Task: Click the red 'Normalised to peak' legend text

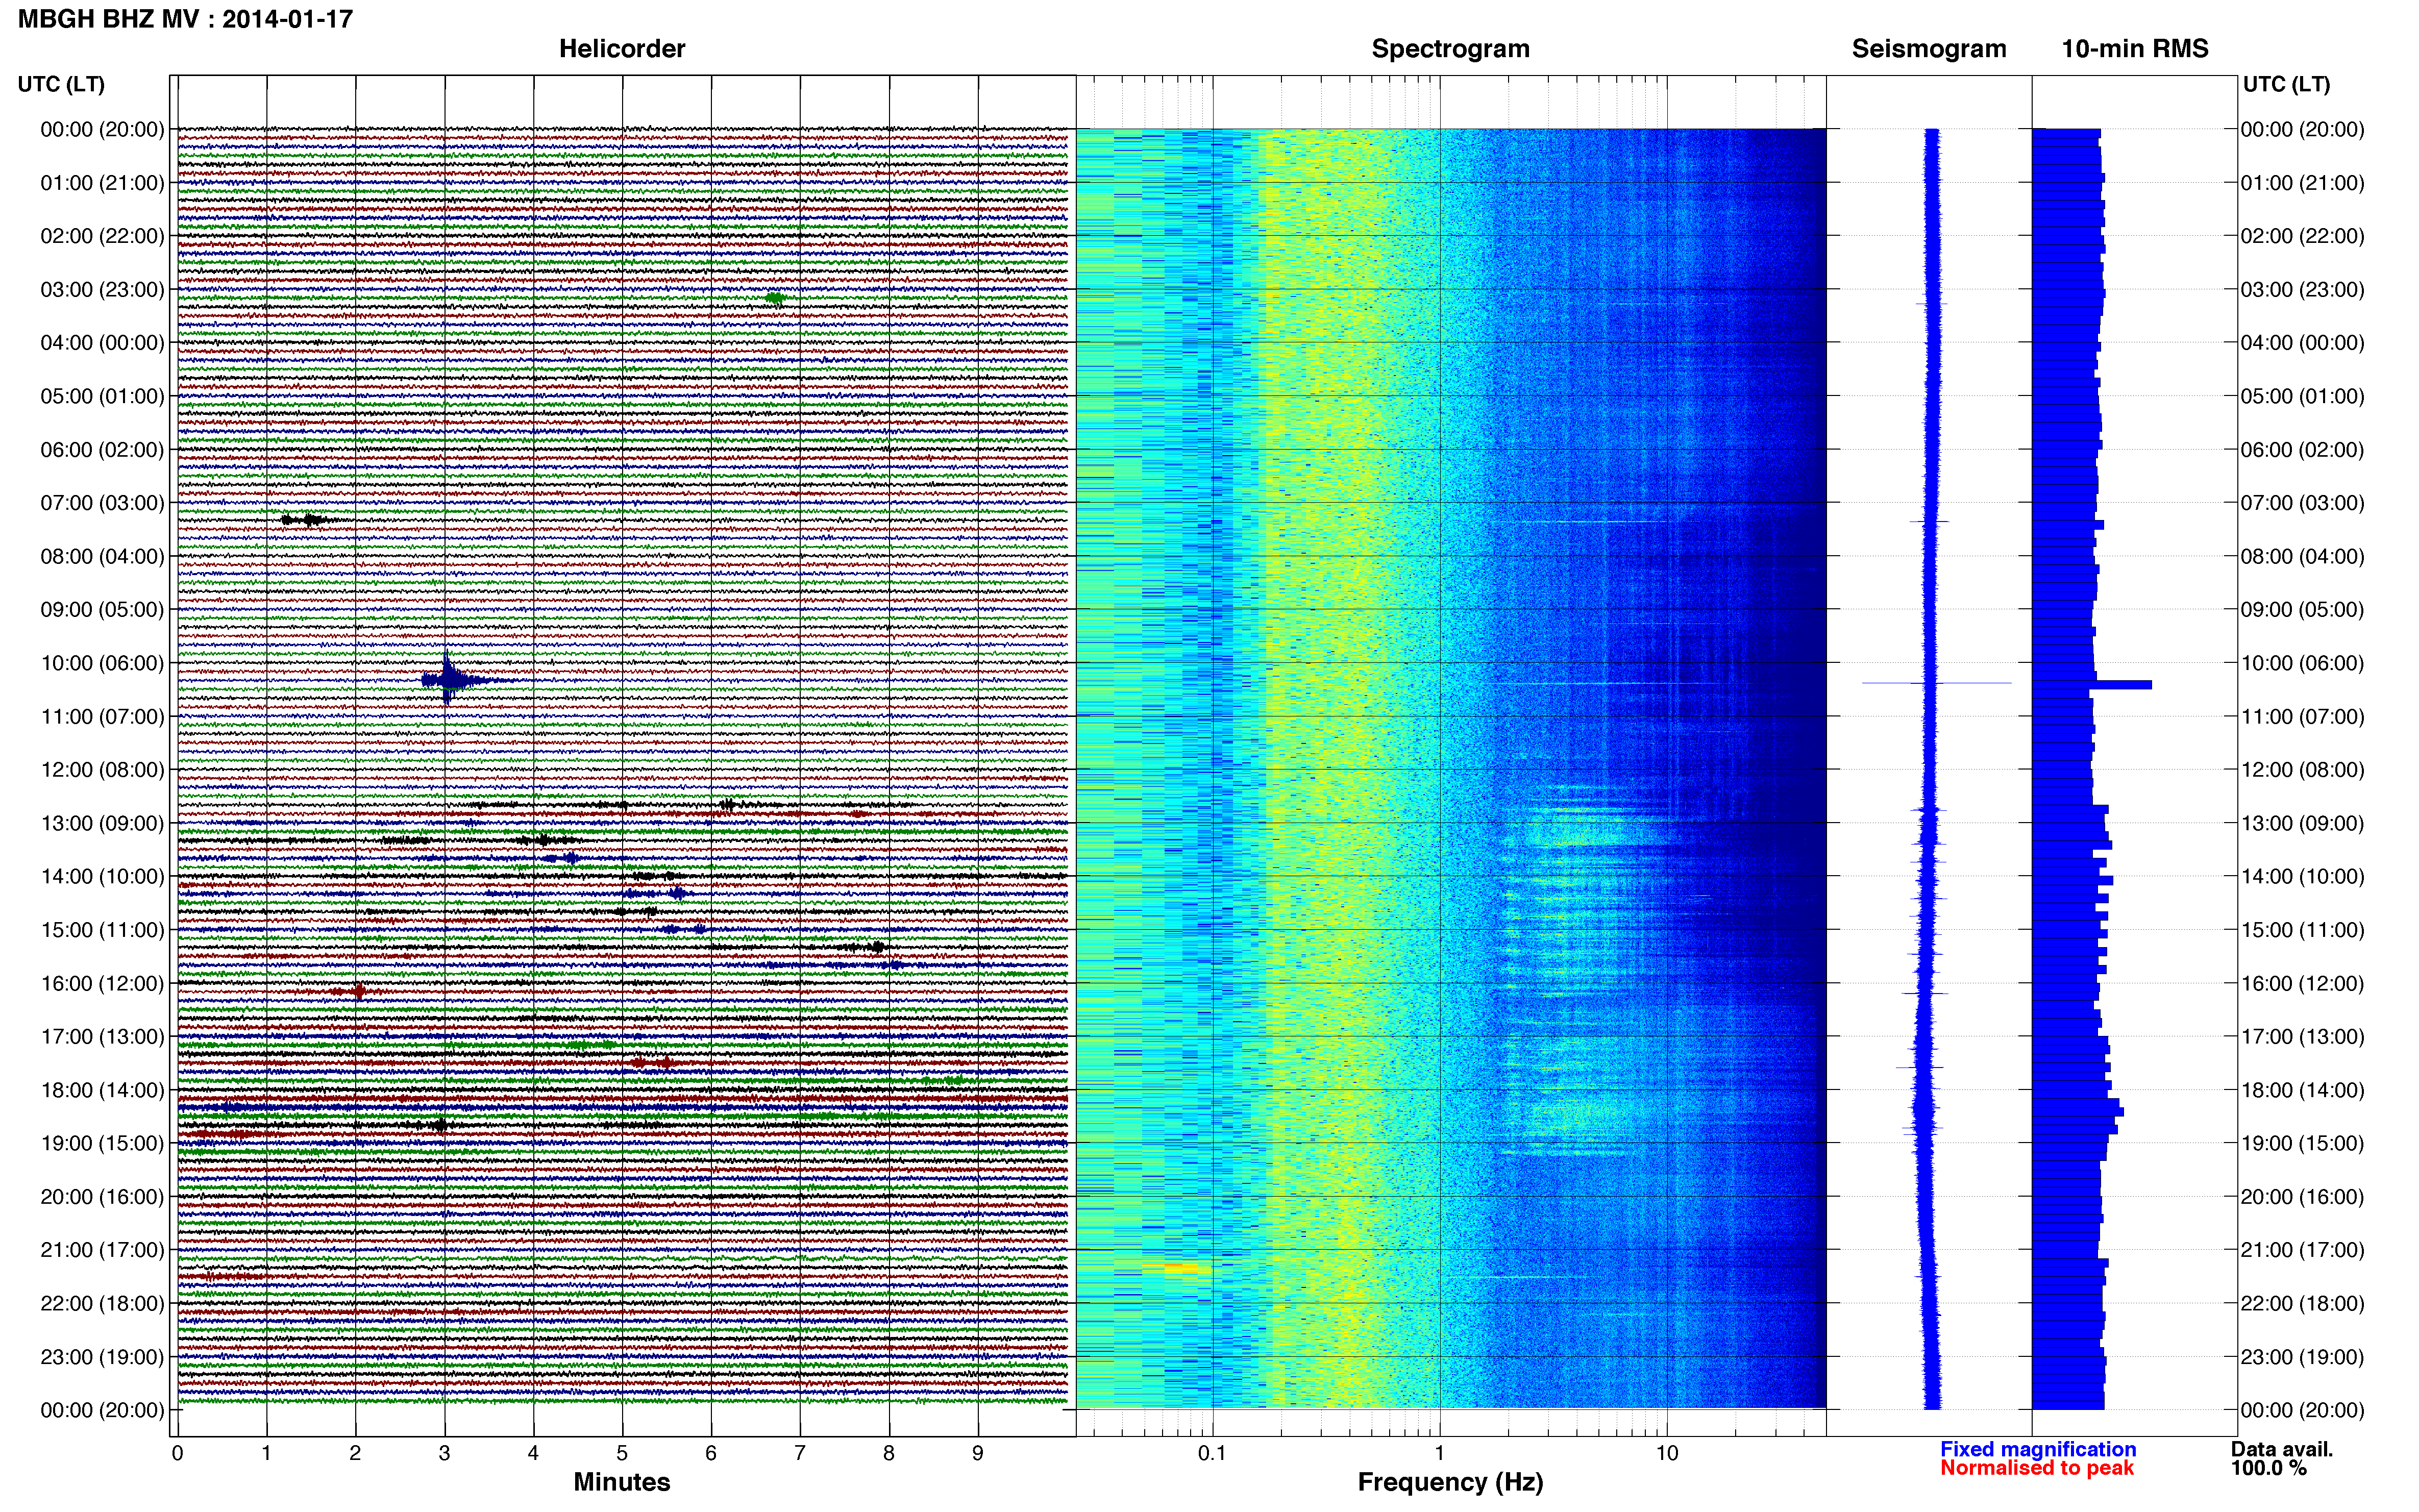Action: point(2037,1468)
